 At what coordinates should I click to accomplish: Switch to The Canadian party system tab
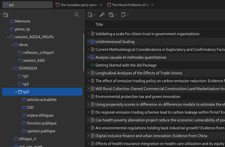[x=79, y=5]
